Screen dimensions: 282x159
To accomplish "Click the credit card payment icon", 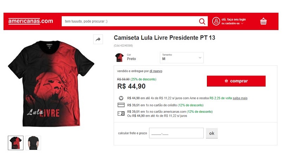I will point(121,105).
